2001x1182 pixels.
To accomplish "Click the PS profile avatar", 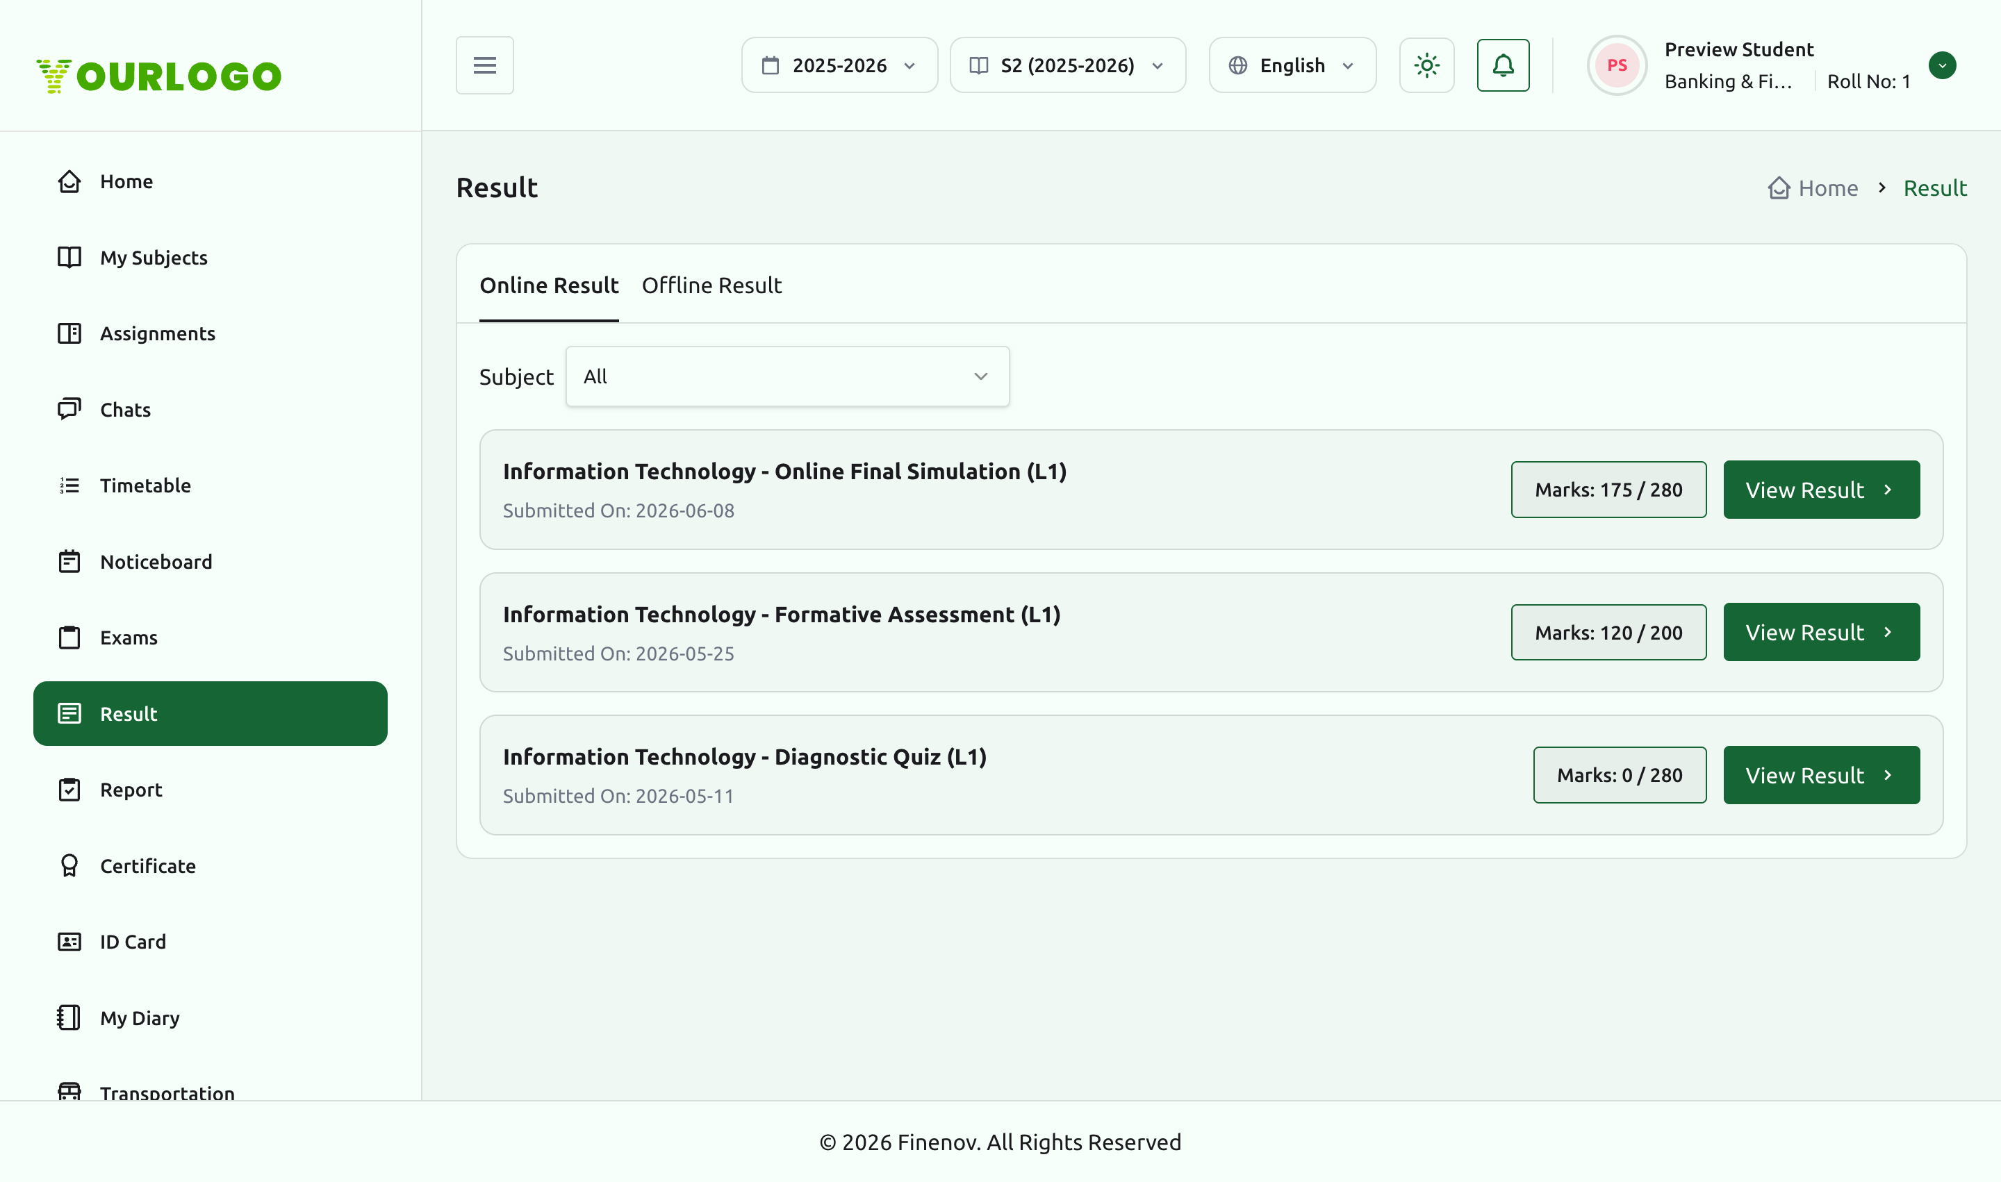I will 1616,65.
